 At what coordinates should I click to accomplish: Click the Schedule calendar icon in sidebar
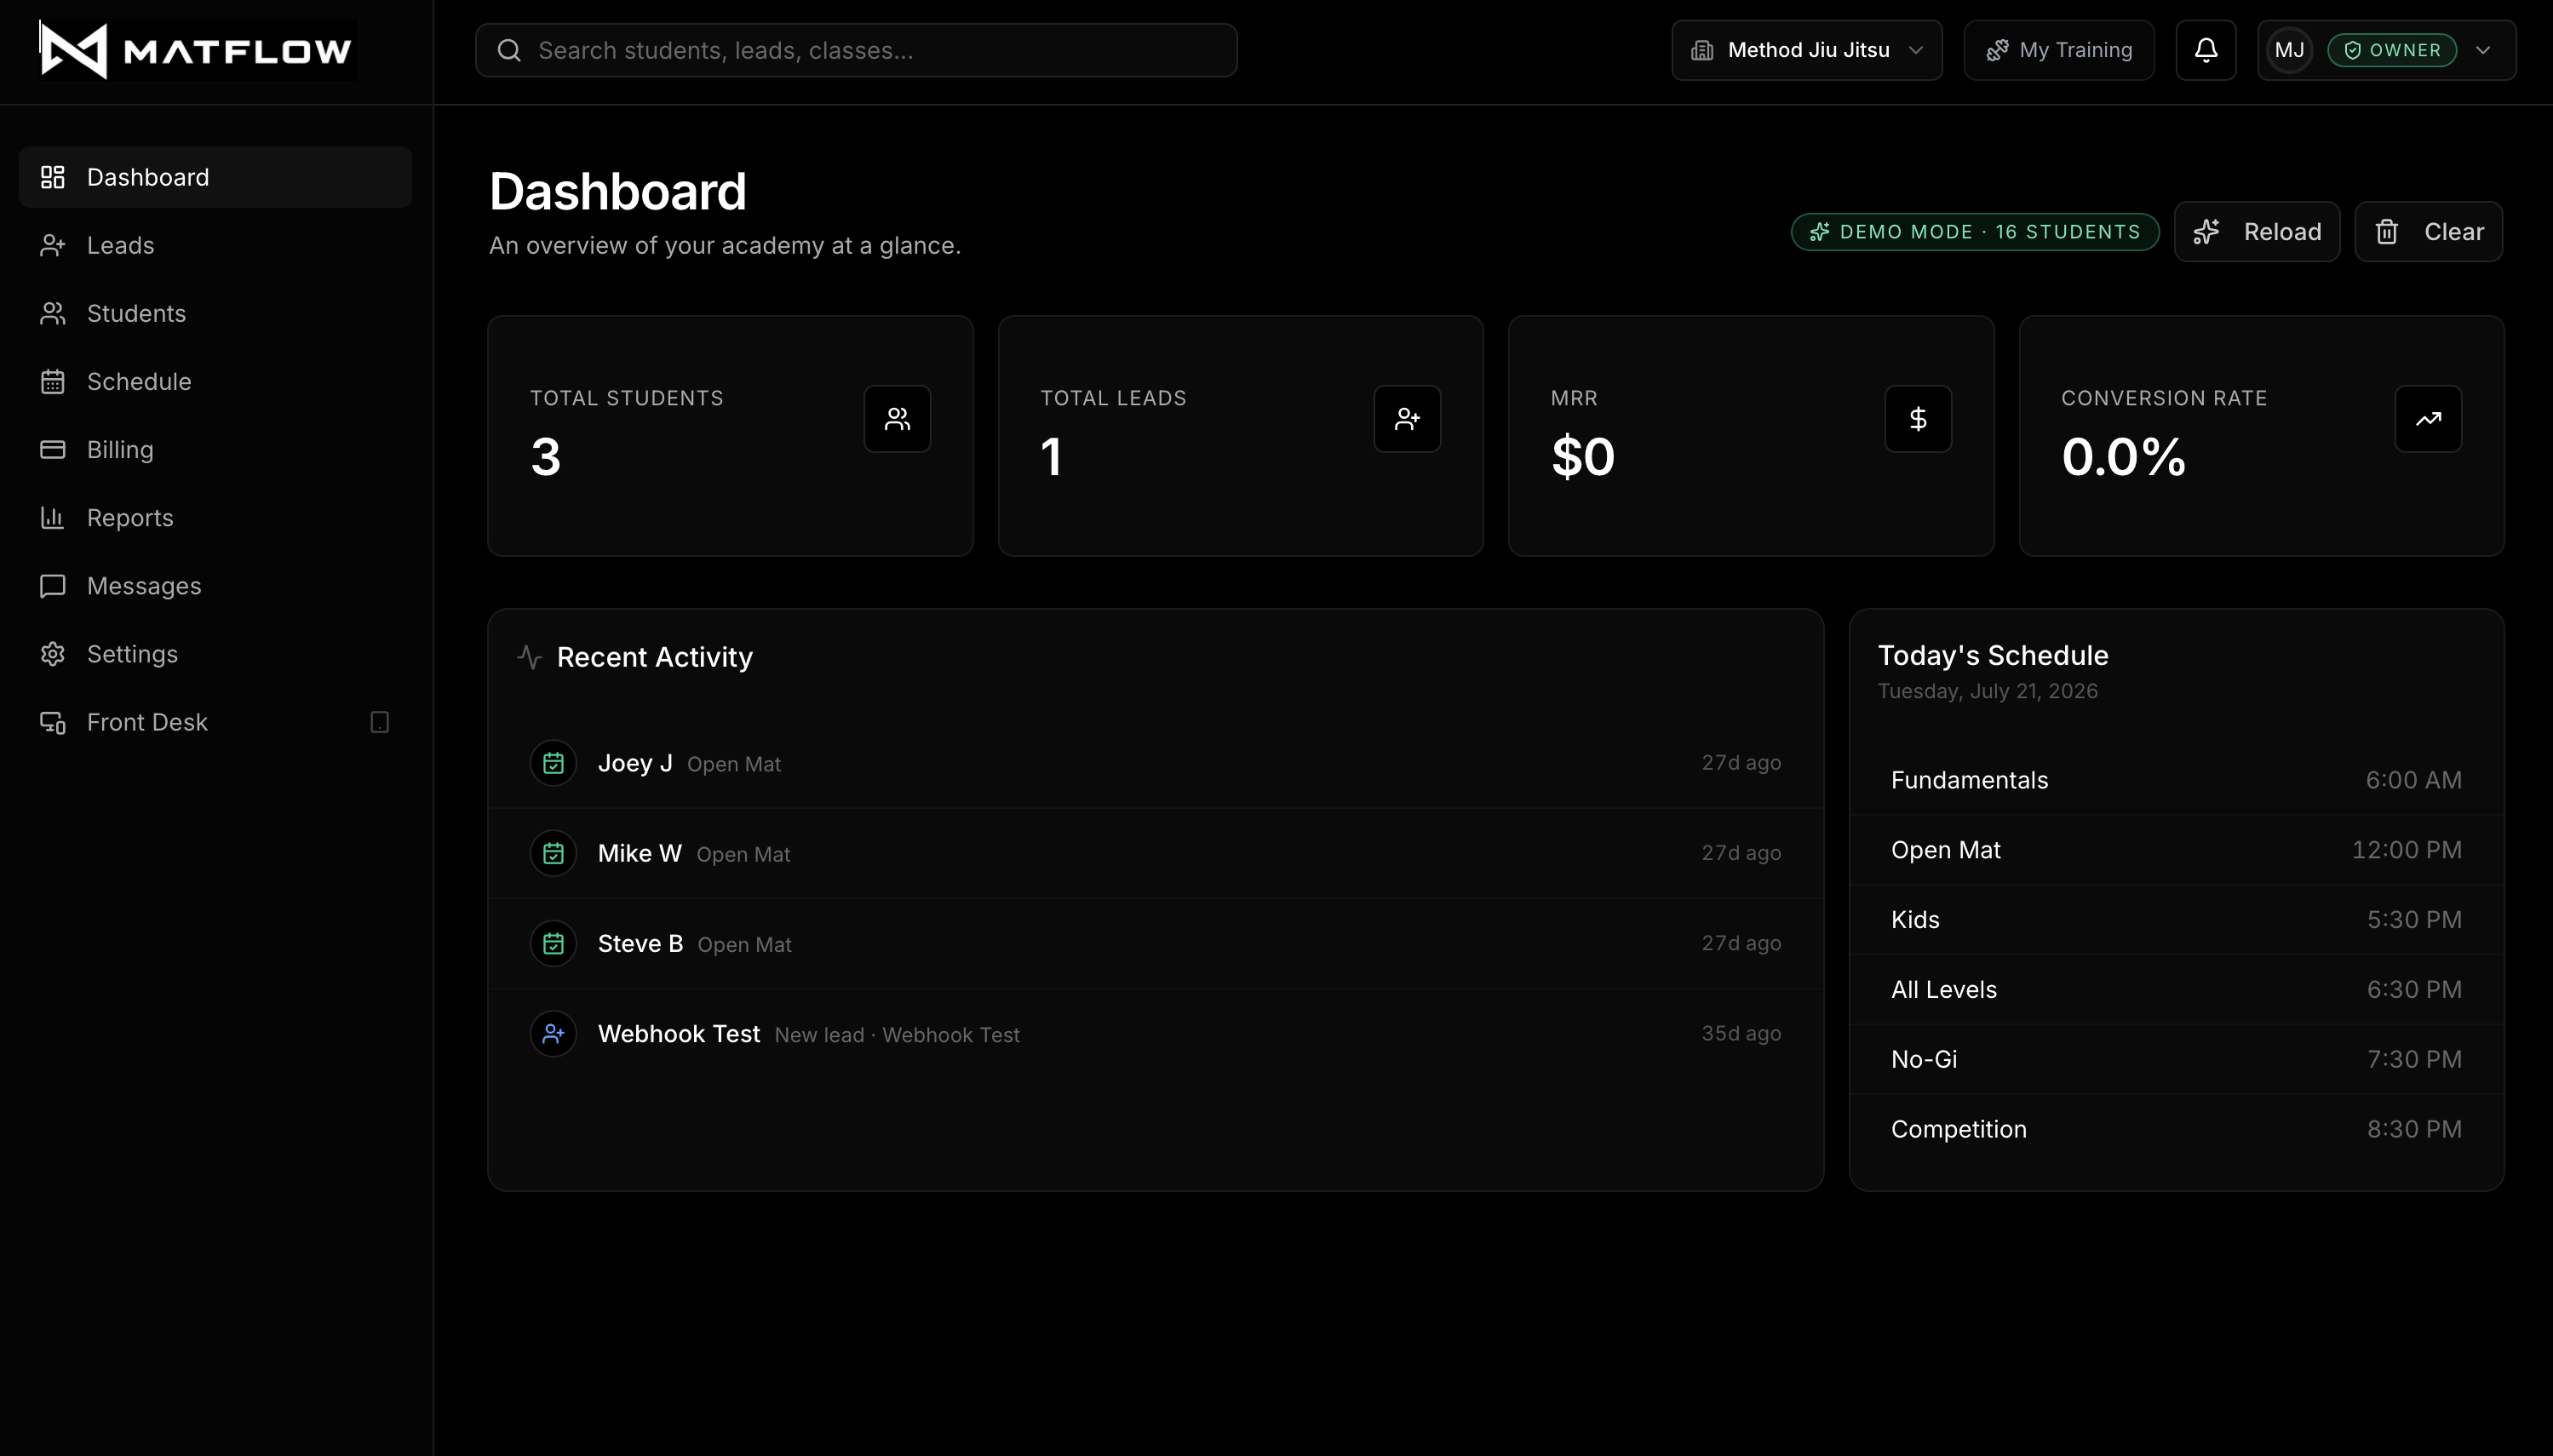53,381
